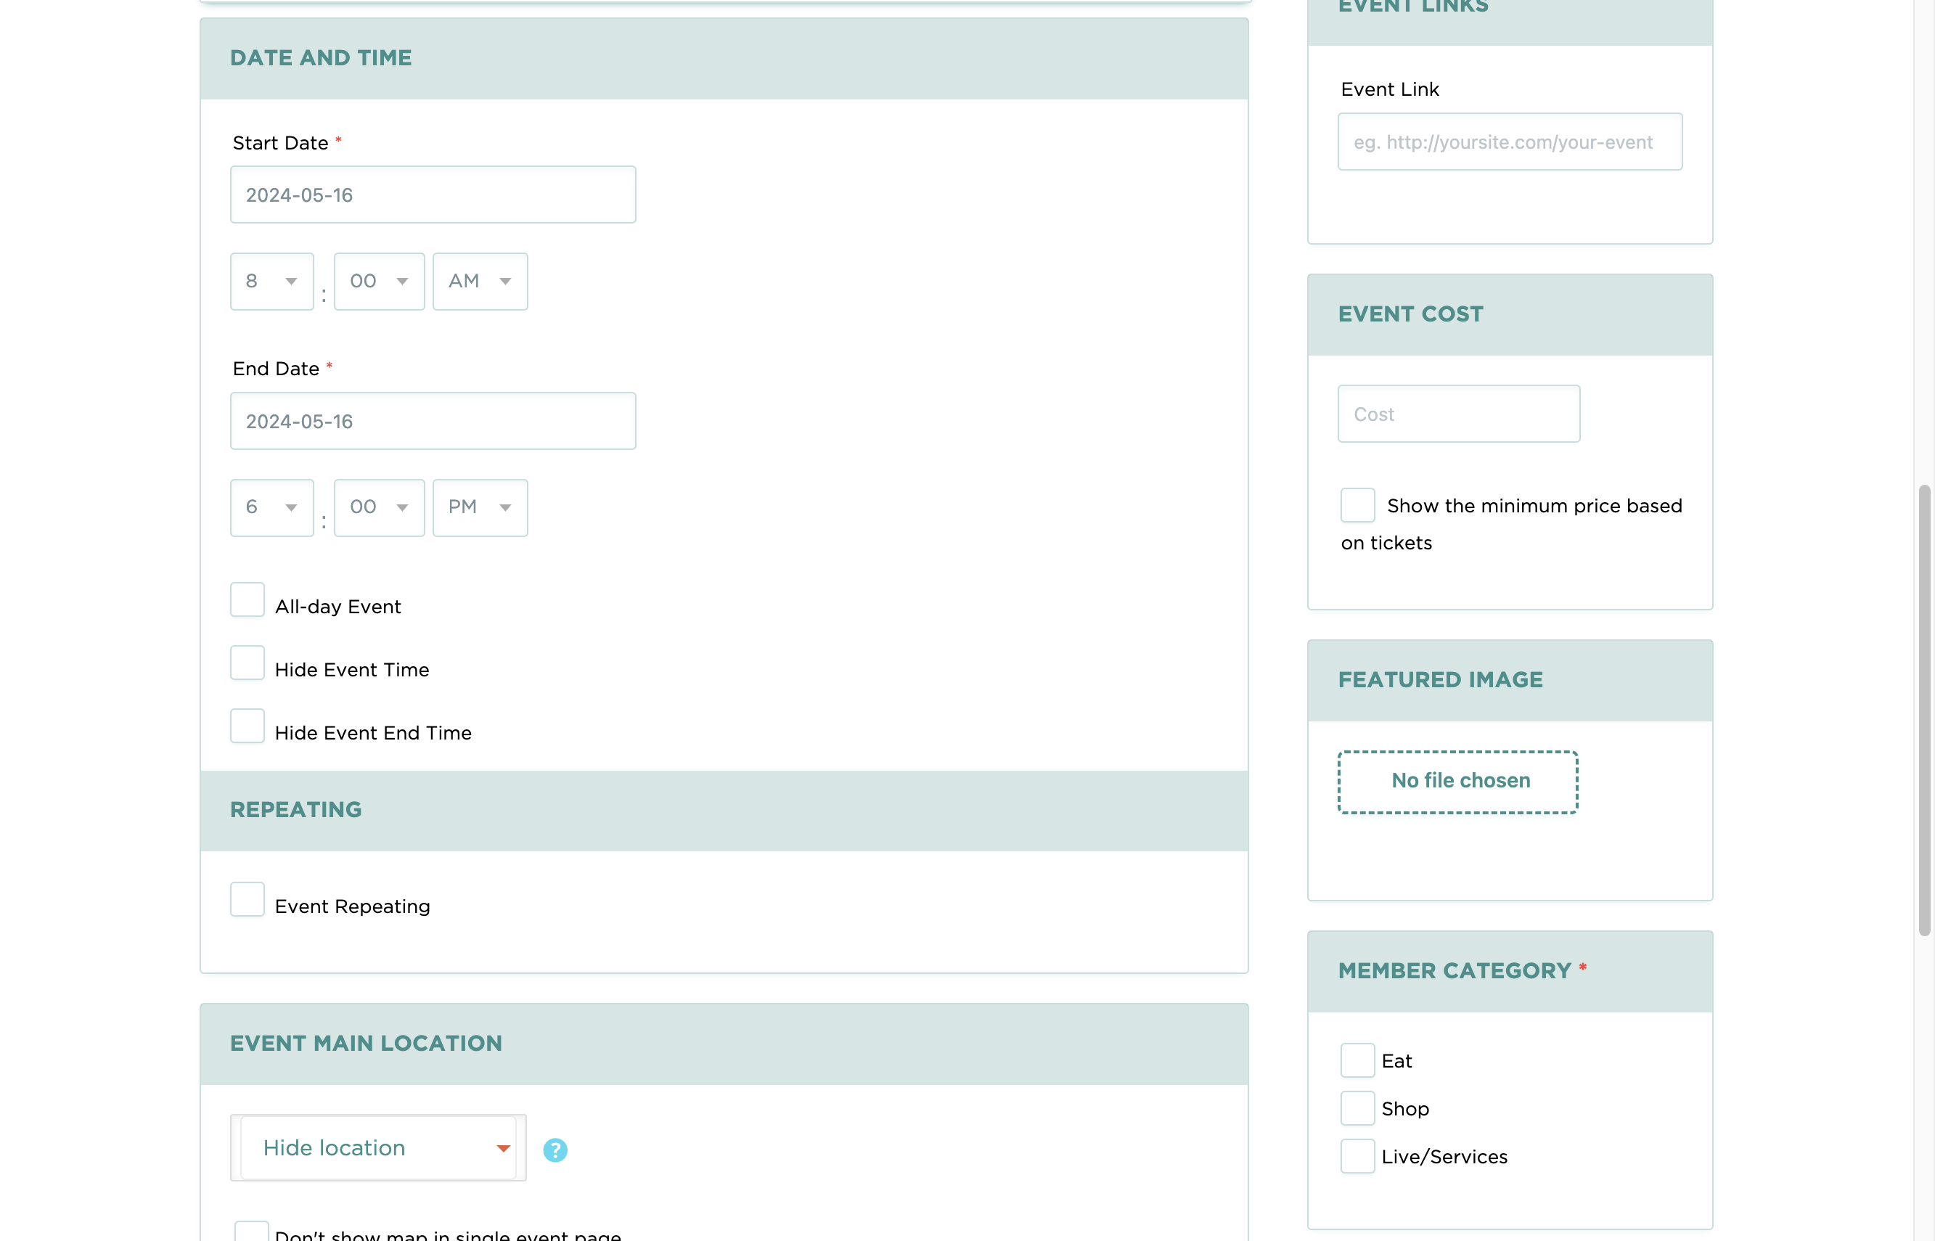Expand the Hide location dropdown
Screen dimensions: 1935x1241
coord(379,1147)
